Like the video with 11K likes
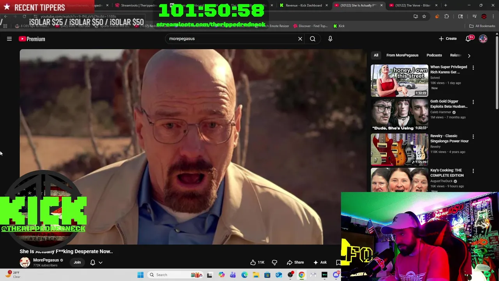This screenshot has width=499, height=281. (x=257, y=262)
